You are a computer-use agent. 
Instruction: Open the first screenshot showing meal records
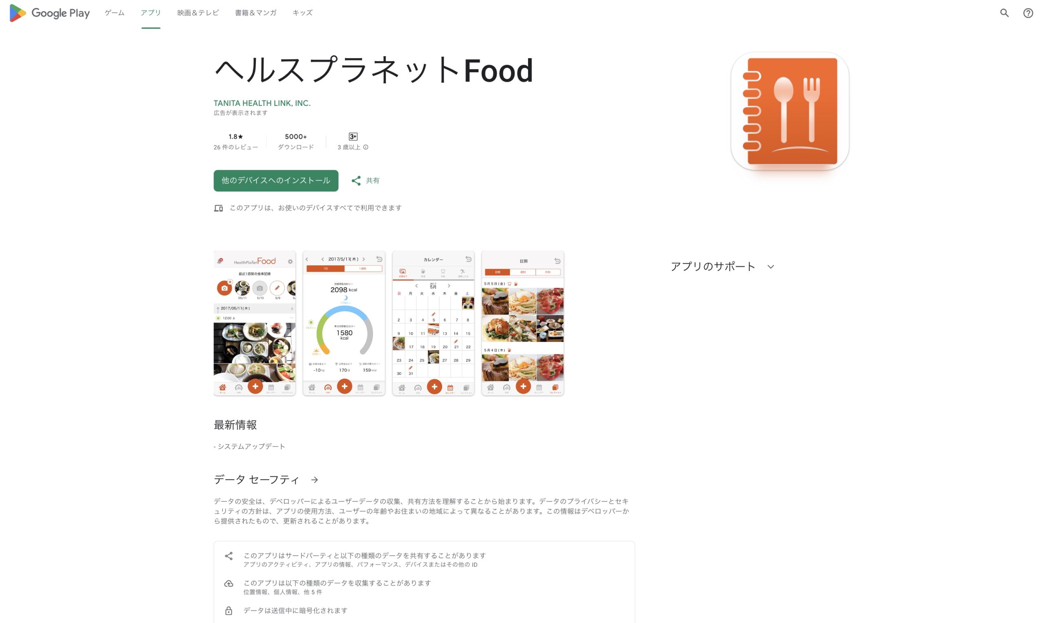[x=254, y=323]
